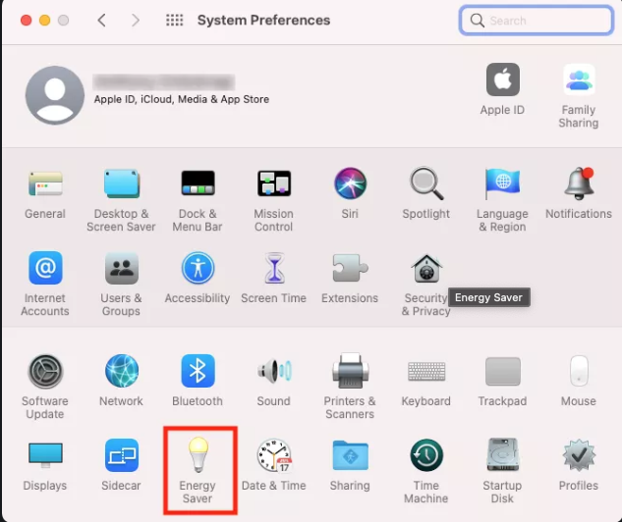The image size is (622, 522).
Task: Go forward with the right chevron
Action: (136, 21)
